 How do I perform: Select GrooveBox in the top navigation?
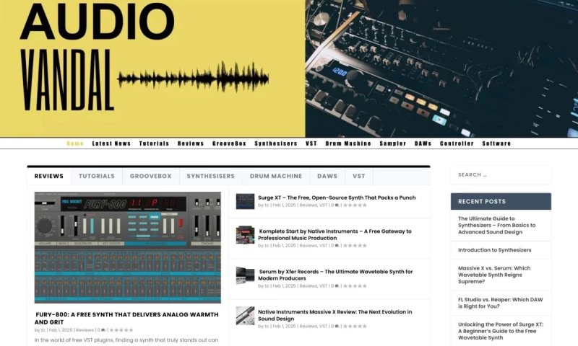229,143
